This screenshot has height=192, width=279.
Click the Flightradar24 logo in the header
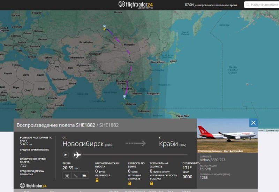pyautogui.click(x=136, y=5)
